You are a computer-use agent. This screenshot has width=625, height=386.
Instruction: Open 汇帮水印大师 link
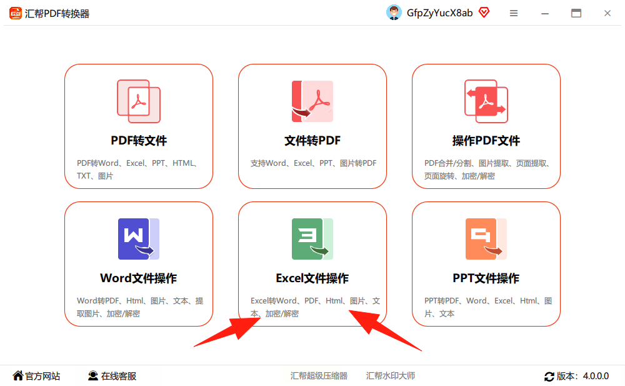[x=391, y=375]
